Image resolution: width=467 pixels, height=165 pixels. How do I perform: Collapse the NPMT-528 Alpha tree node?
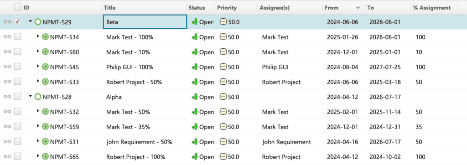pyautogui.click(x=31, y=97)
